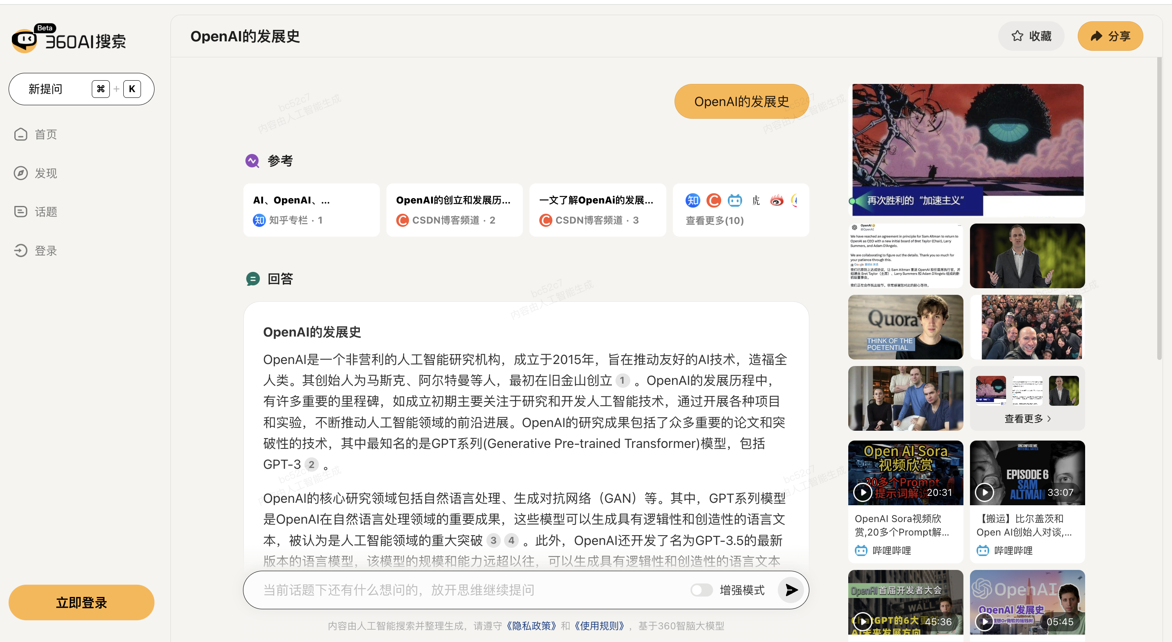Click the Bilibili icon under Sora video
The width and height of the screenshot is (1172, 642).
861,551
